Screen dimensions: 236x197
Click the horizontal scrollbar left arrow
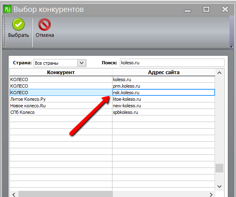click(x=14, y=195)
